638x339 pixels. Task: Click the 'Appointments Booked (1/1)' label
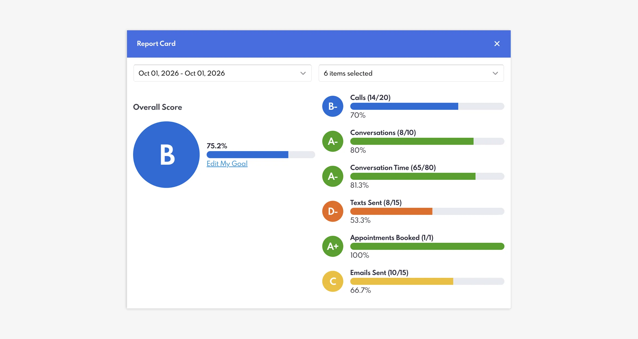click(392, 238)
